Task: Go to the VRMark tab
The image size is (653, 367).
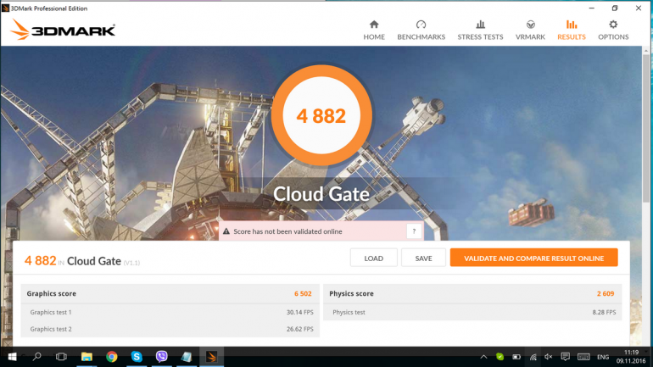Action: point(530,31)
